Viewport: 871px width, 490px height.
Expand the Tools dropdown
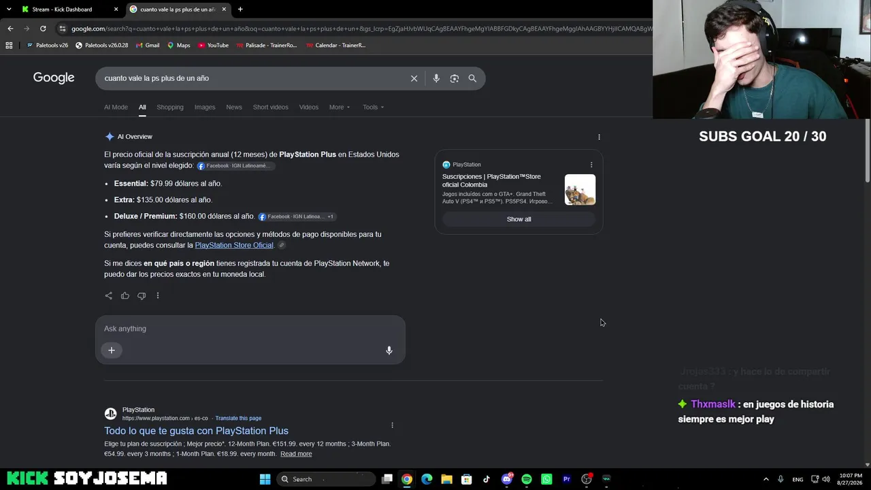click(x=373, y=107)
